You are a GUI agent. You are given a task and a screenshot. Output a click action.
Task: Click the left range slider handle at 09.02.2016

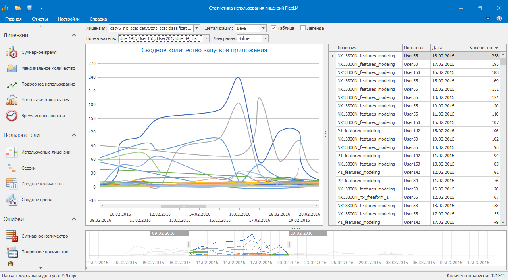tap(189, 244)
